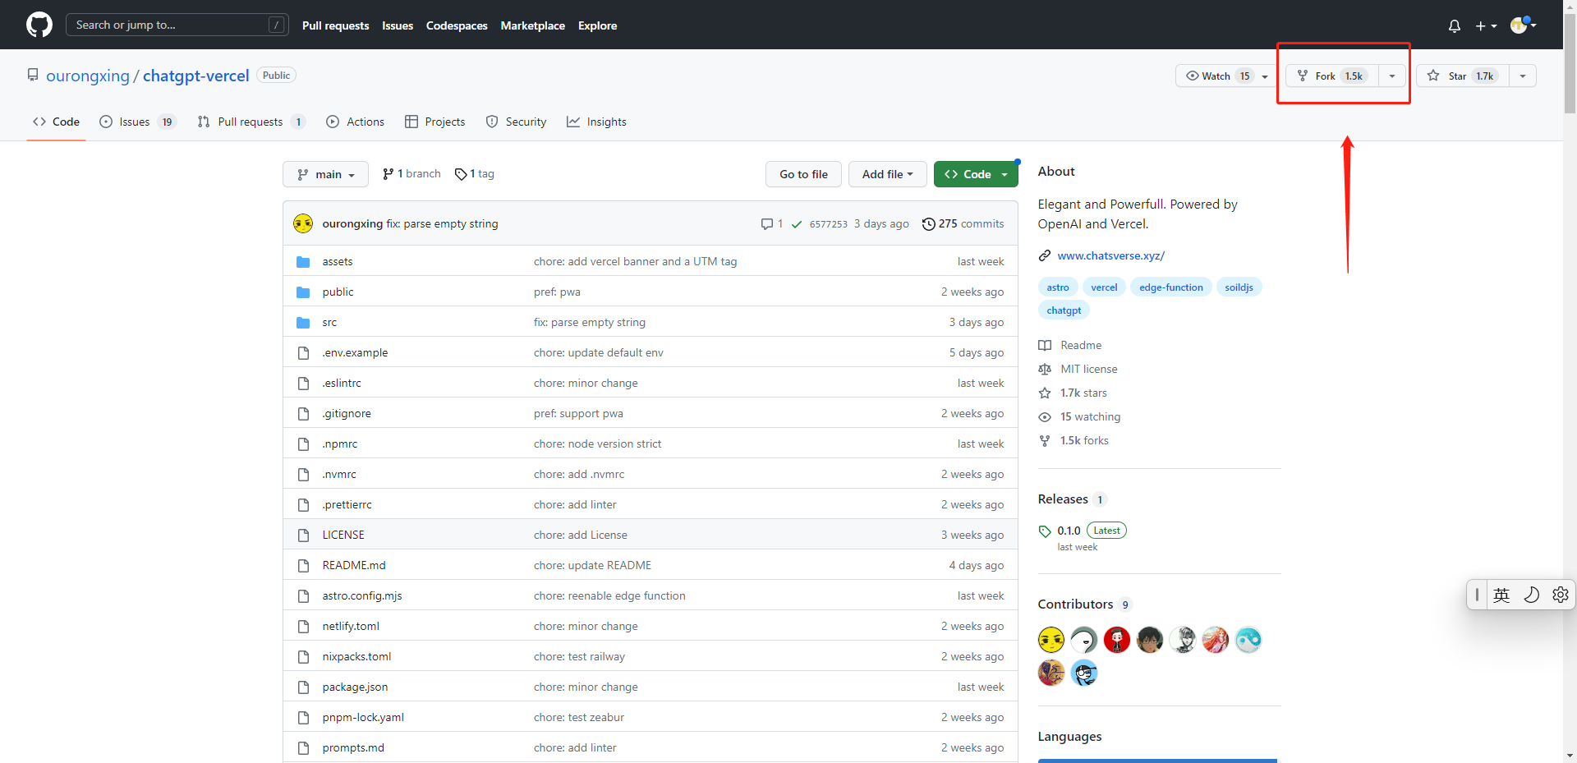1577x763 pixels.
Task: Select the vercel topic tag
Action: 1104,287
